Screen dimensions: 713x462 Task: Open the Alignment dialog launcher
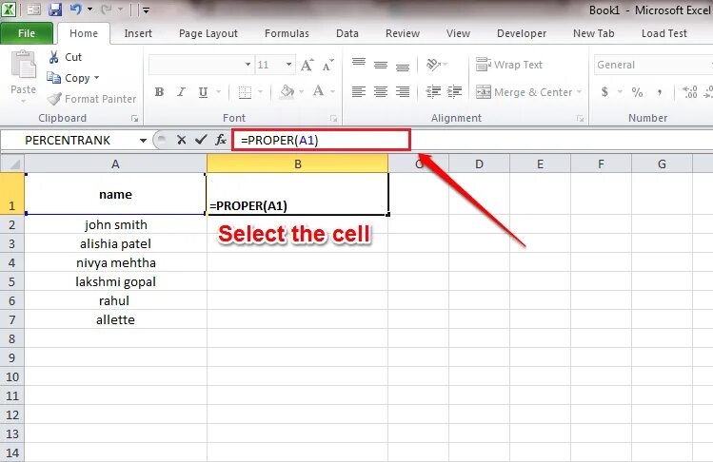click(x=580, y=119)
